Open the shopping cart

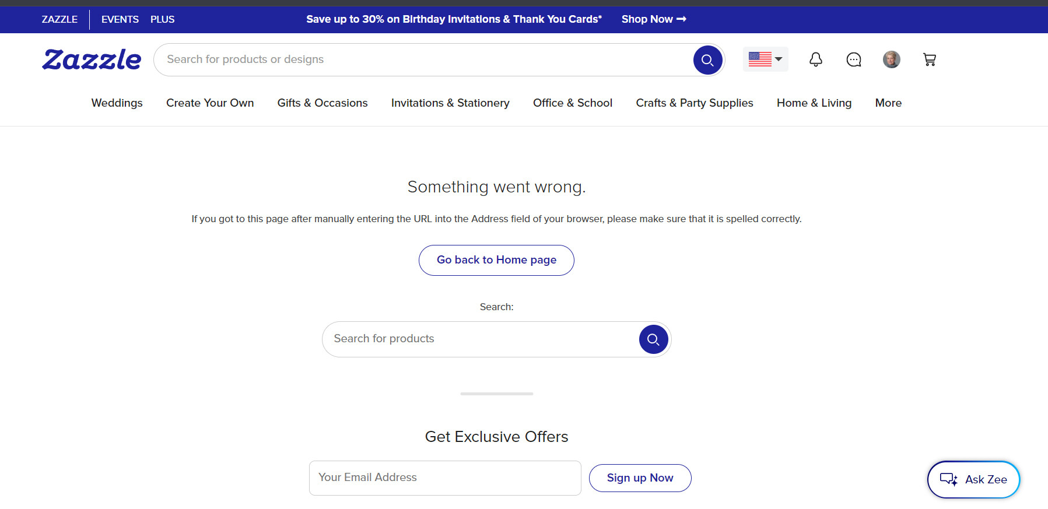930,59
